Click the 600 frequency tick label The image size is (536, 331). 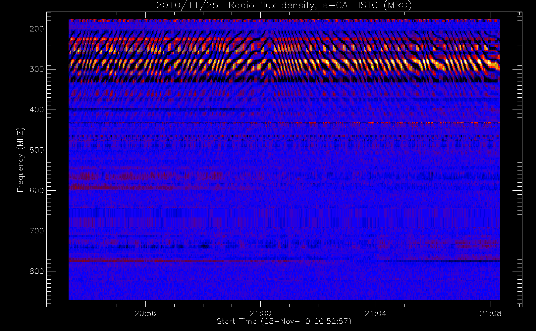37,190
